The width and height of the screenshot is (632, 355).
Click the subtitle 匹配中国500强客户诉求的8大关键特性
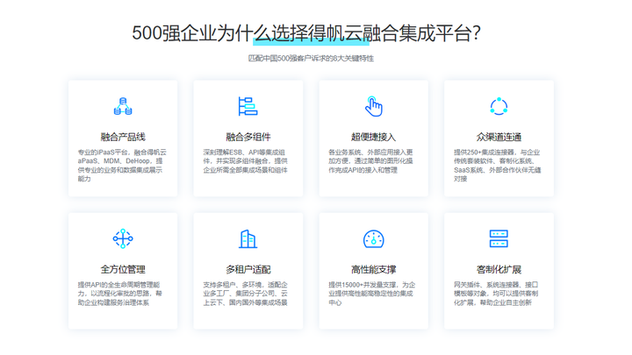[x=311, y=59]
